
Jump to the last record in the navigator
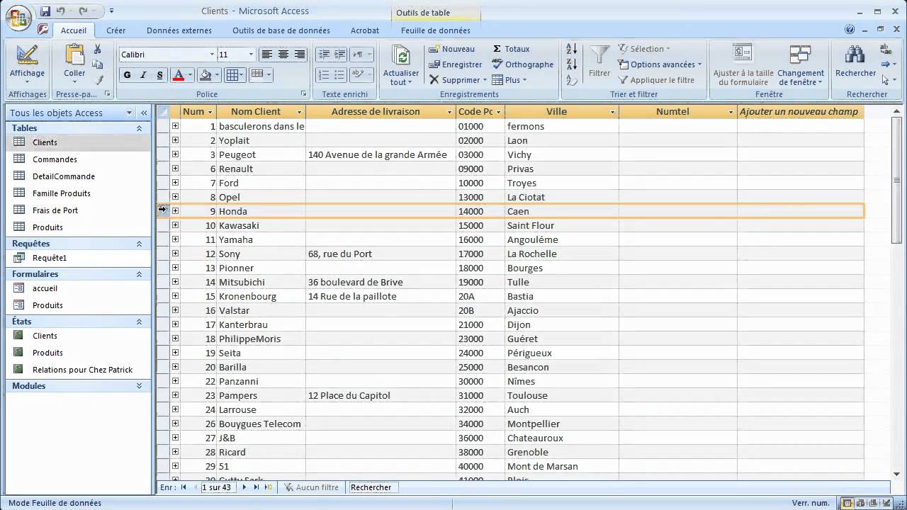click(x=256, y=487)
